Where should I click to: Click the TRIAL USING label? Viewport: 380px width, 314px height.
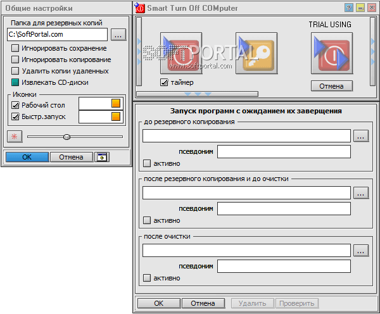click(x=330, y=25)
